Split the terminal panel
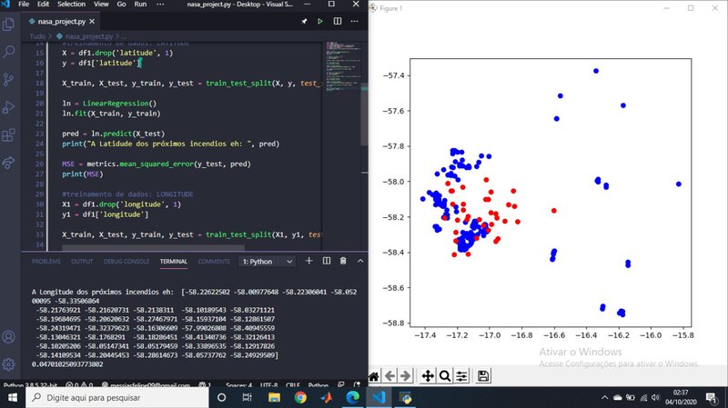The image size is (728, 408). [327, 261]
